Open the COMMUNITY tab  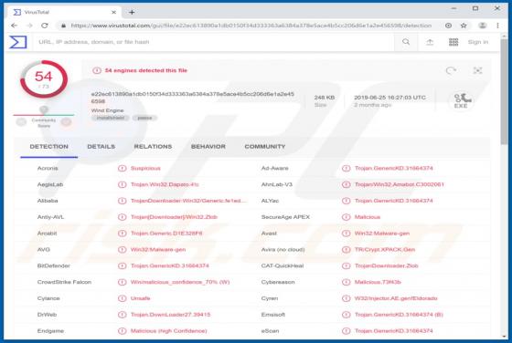265,147
